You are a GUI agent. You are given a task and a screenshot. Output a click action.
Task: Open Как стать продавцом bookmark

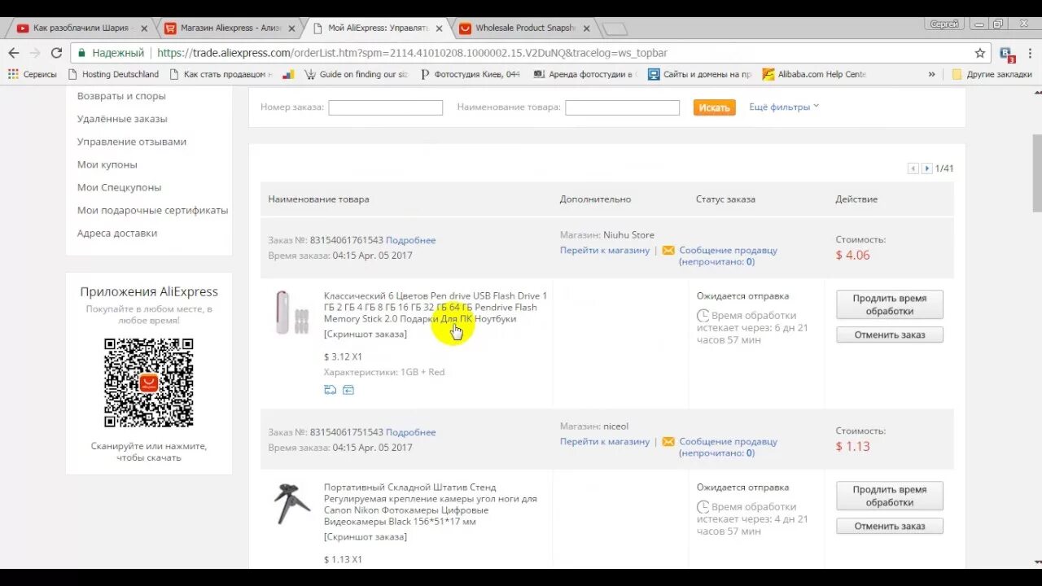222,74
